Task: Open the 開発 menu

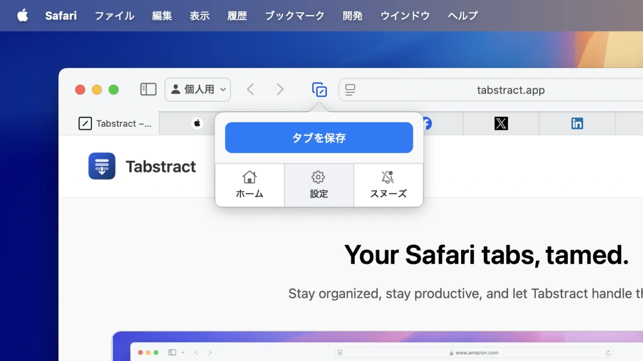Action: [x=353, y=16]
